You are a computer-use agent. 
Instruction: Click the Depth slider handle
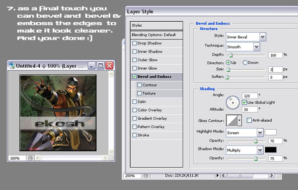pos(231,55)
